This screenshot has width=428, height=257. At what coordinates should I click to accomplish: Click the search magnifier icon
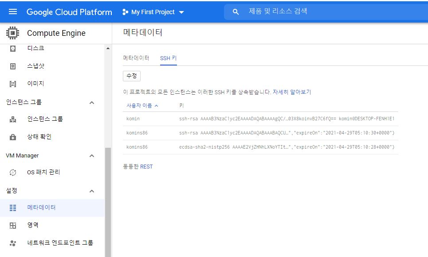click(236, 12)
